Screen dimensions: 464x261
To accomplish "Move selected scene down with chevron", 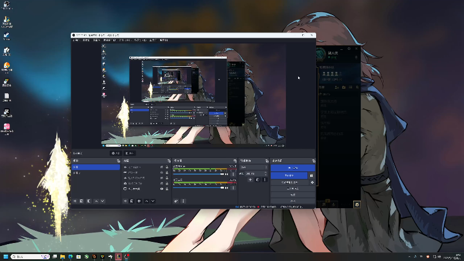I will pos(103,201).
